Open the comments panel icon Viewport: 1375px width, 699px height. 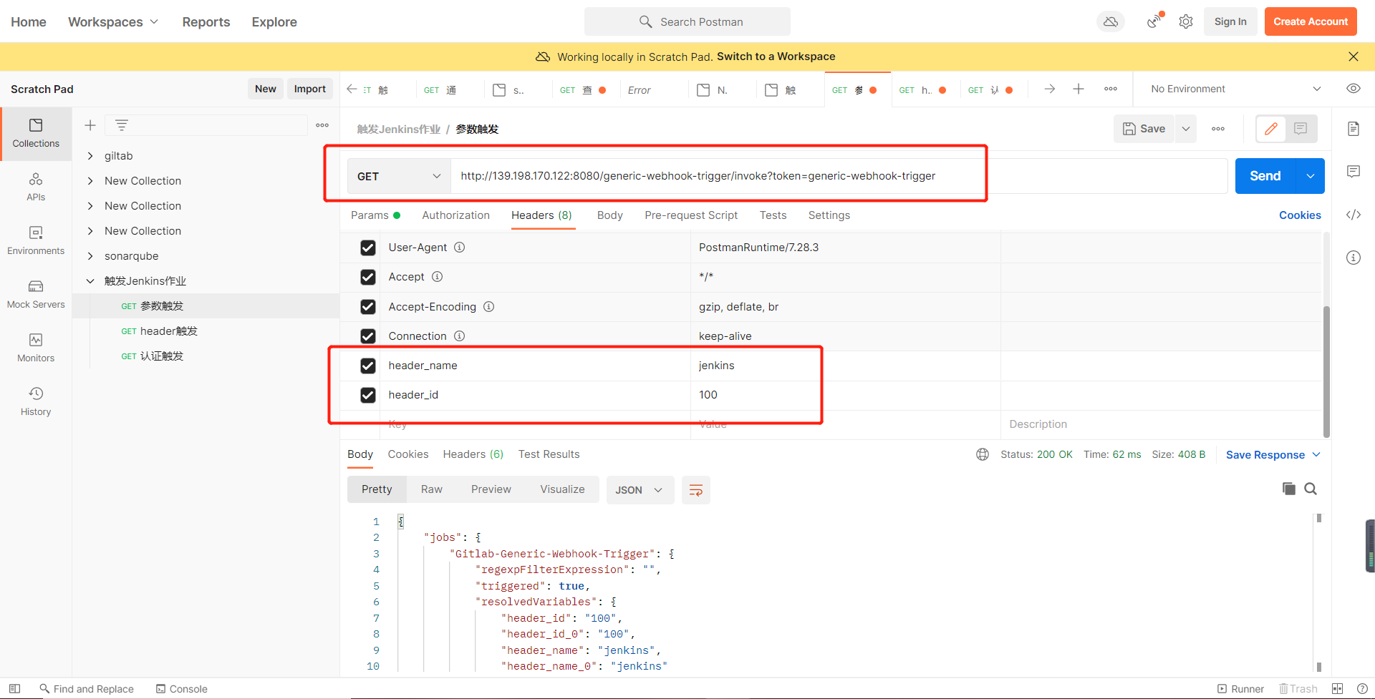(1354, 171)
